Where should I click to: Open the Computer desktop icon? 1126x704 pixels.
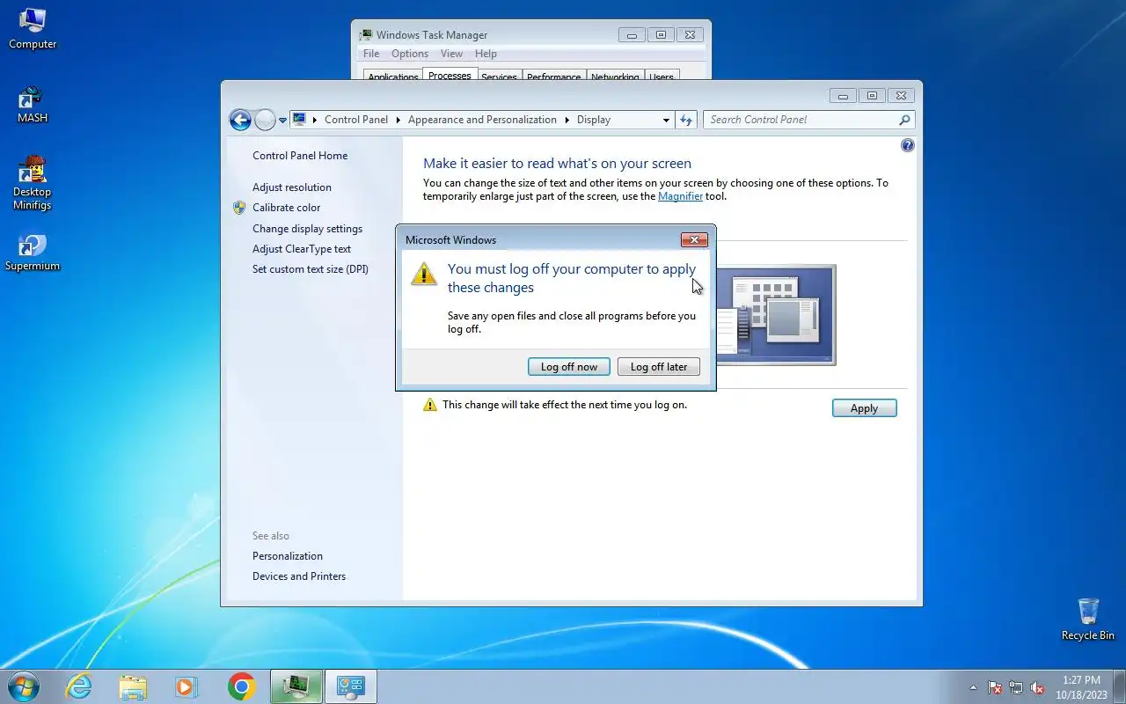(x=33, y=28)
